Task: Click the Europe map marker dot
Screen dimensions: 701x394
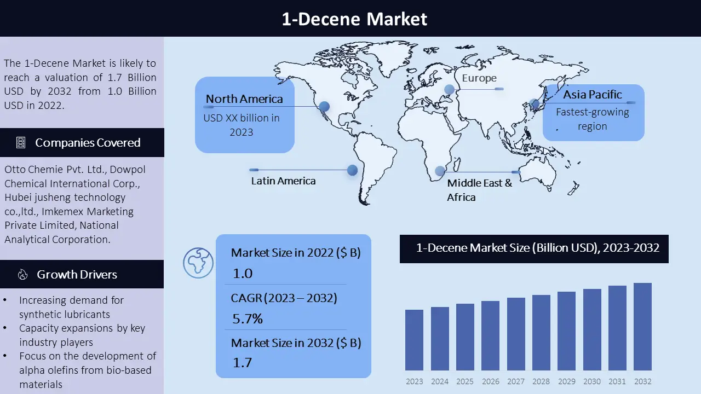Action: pos(449,89)
